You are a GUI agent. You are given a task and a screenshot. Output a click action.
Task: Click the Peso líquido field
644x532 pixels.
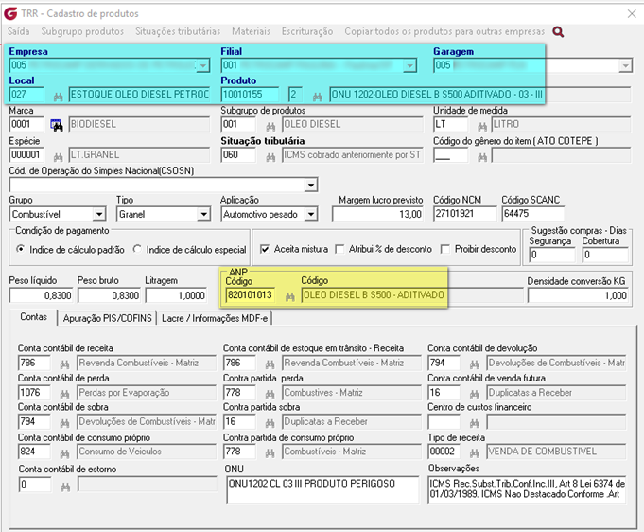pyautogui.click(x=41, y=295)
